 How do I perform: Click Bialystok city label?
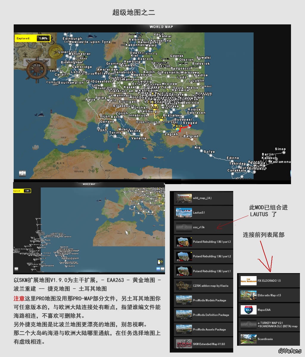(201, 64)
